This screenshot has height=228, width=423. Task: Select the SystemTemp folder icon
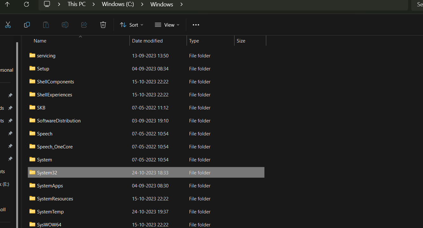point(32,212)
